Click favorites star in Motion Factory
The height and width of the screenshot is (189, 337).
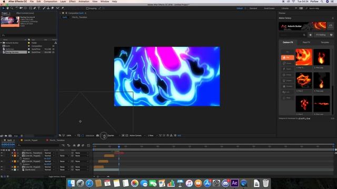click(x=310, y=35)
